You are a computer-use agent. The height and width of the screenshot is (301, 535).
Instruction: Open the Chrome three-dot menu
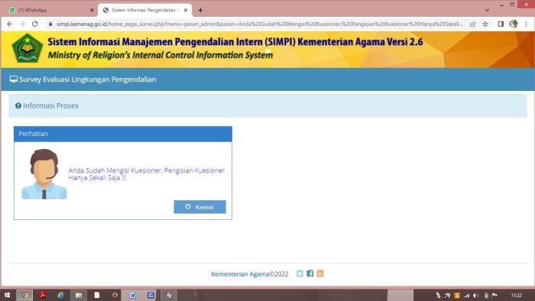pyautogui.click(x=526, y=24)
